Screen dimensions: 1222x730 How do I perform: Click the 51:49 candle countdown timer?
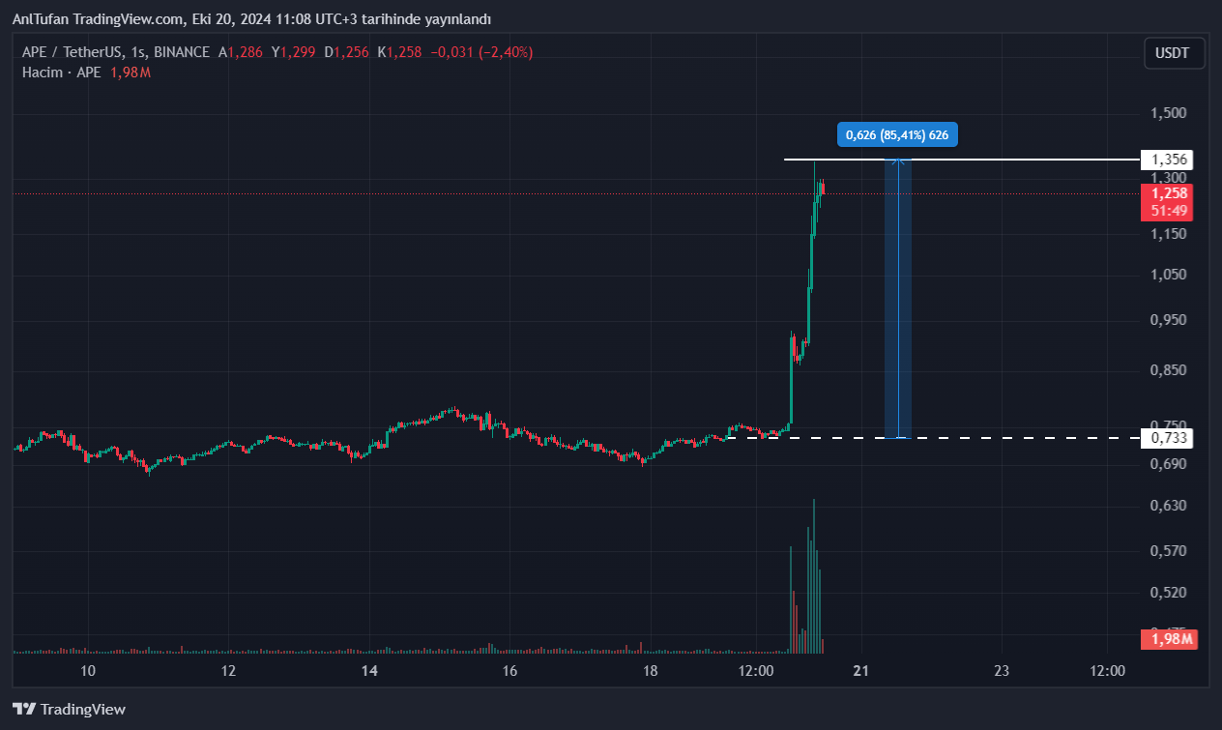pyautogui.click(x=1167, y=210)
